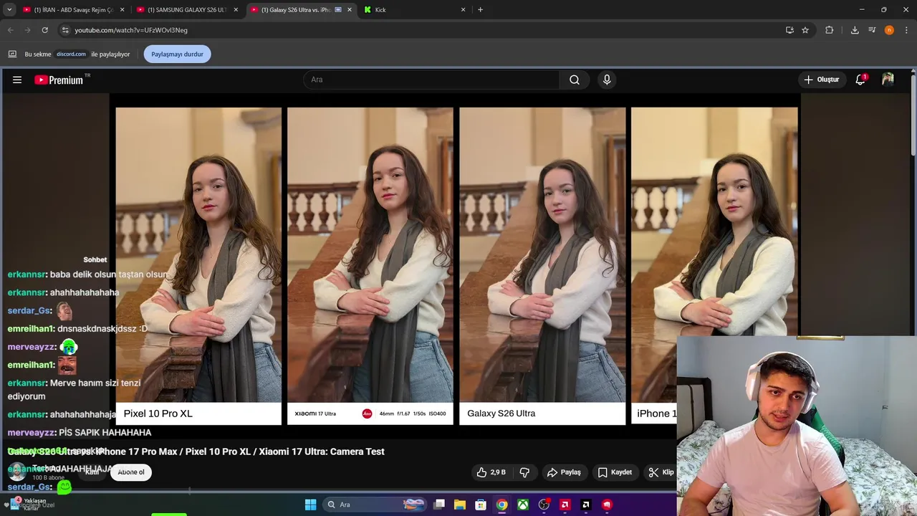The image size is (917, 516).
Task: Click the video title text
Action: [196, 451]
